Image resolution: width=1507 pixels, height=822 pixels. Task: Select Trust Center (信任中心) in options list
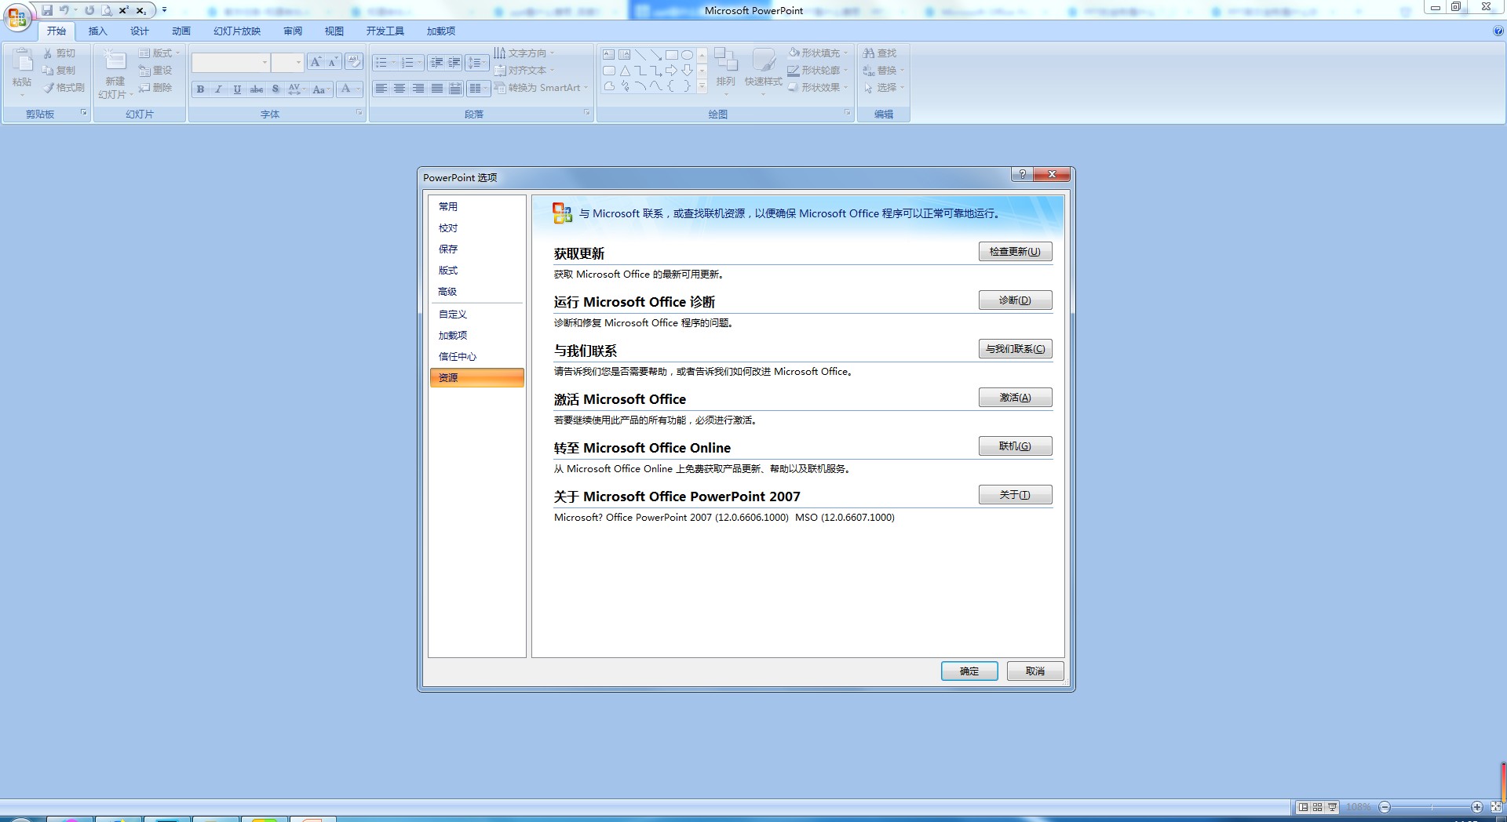(x=477, y=357)
